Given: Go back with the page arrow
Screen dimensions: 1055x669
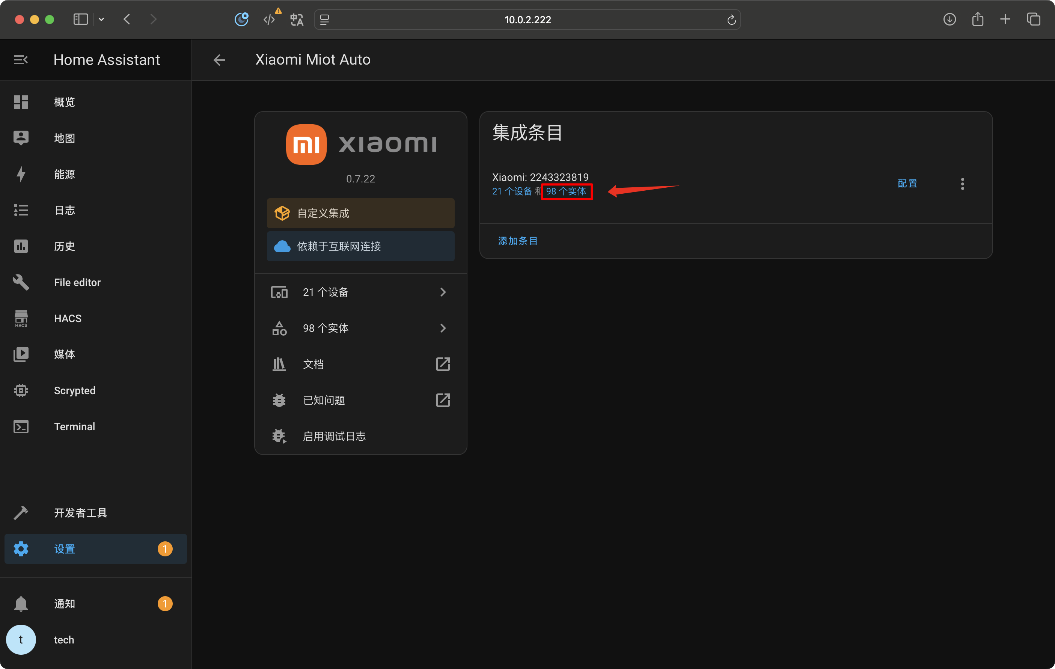Looking at the screenshot, I should tap(219, 60).
